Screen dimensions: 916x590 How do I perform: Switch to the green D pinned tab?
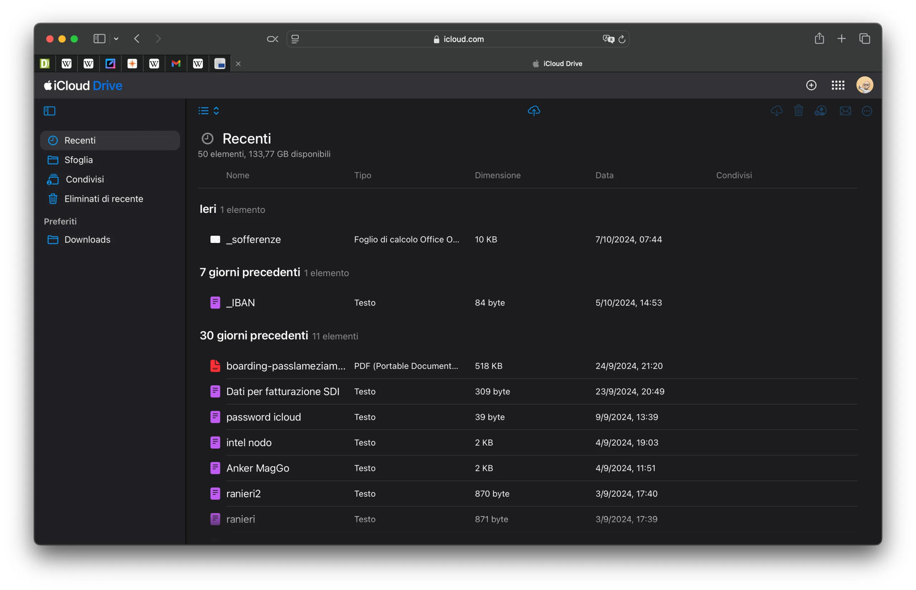[x=45, y=64]
